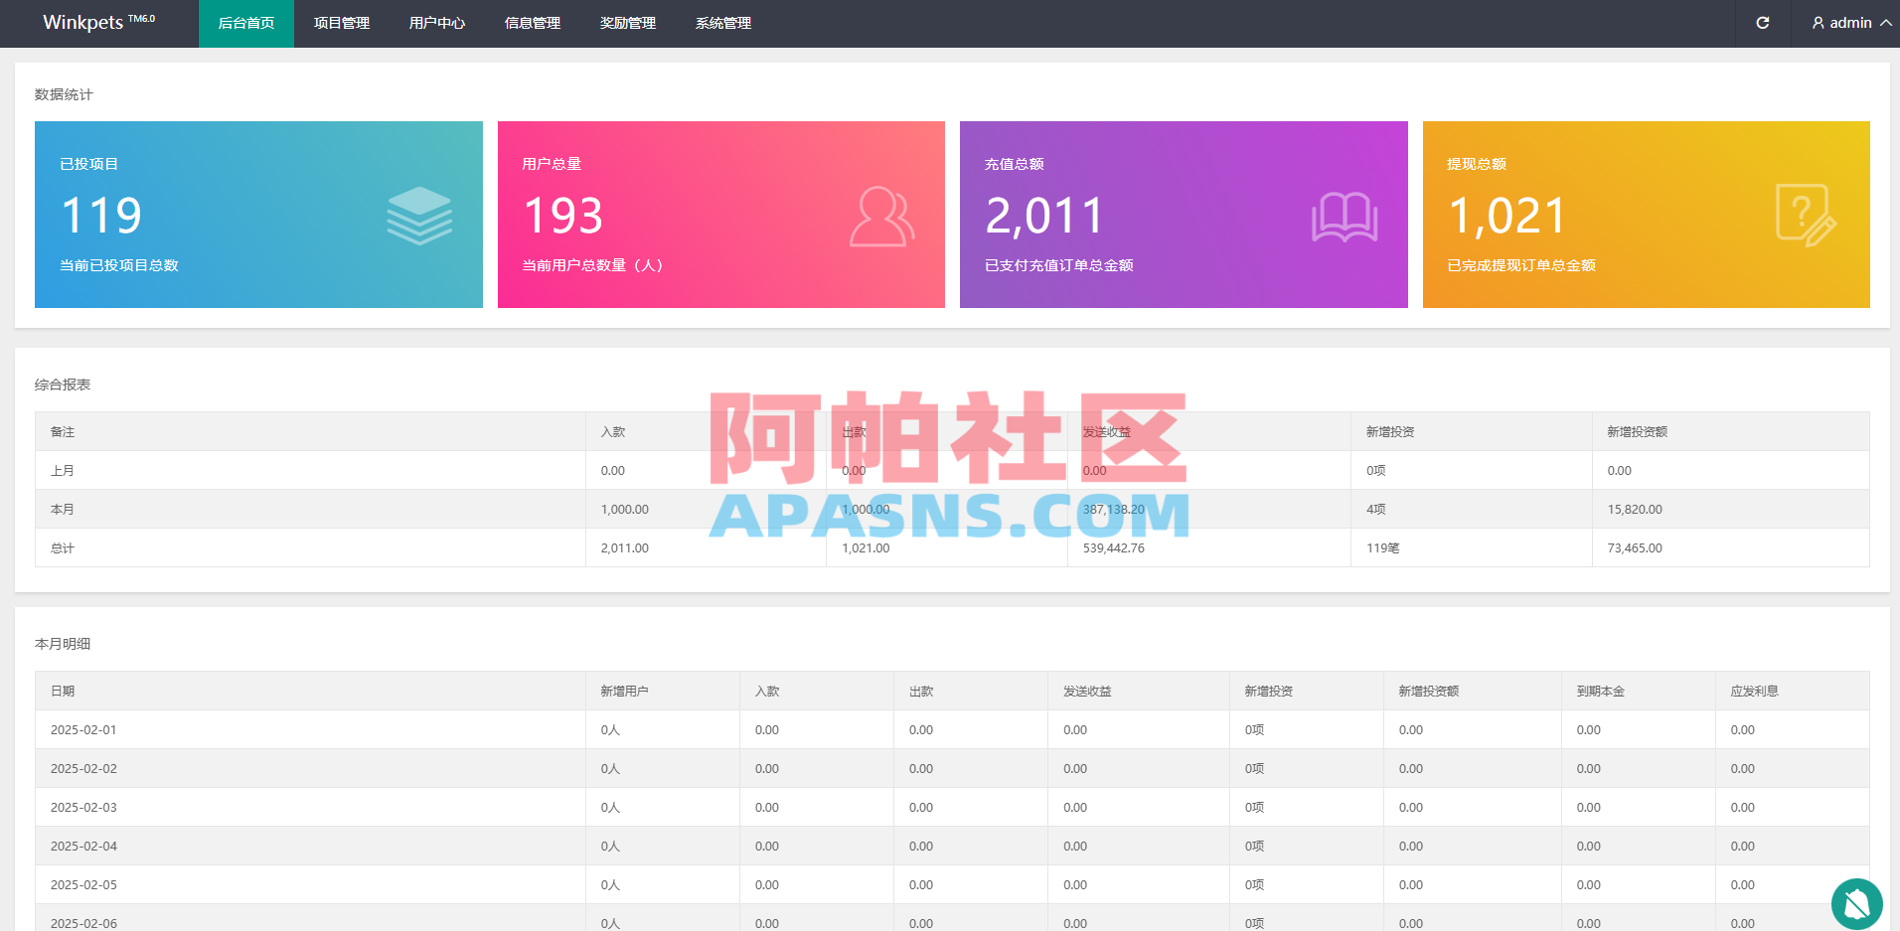1900x931 pixels.
Task: Open the 奖励管理 menu
Action: [x=627, y=23]
